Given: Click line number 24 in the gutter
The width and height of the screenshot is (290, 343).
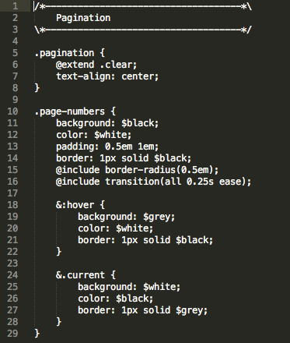Looking at the screenshot, I should click(12, 275).
